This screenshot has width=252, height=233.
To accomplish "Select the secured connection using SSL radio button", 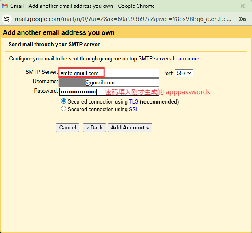I will (63, 109).
